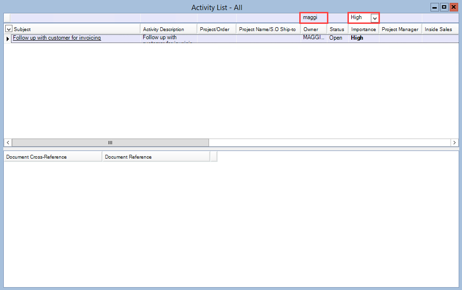The width and height of the screenshot is (462, 290).
Task: Maximize the Activity List window
Action: tap(444, 7)
